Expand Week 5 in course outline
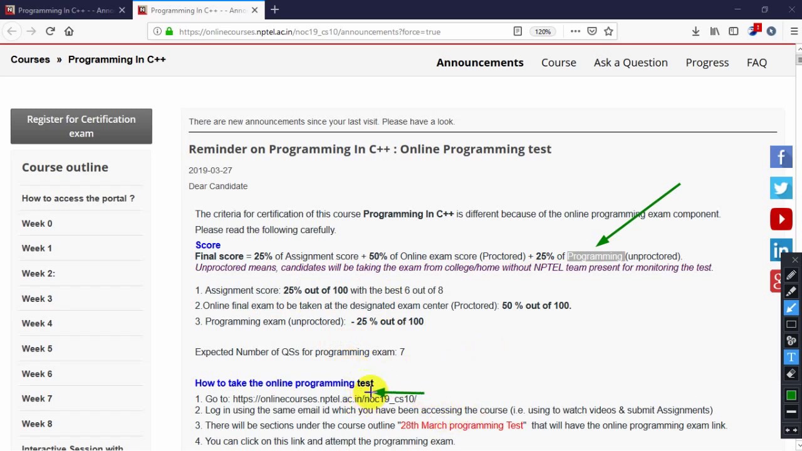802x451 pixels. (37, 349)
